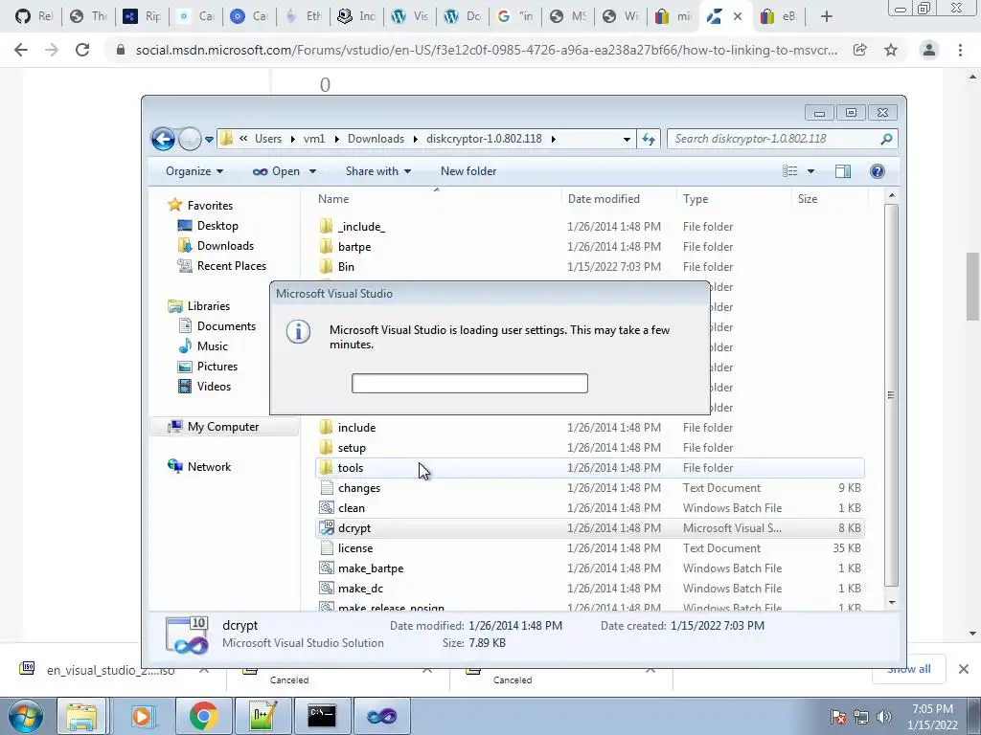Open the Organize menu
Screen dimensions: 981x735
194,171
